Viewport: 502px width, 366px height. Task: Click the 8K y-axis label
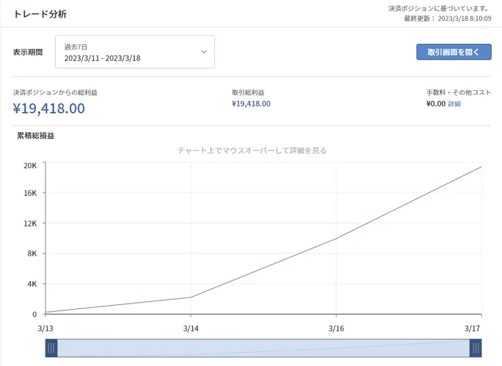coord(32,253)
